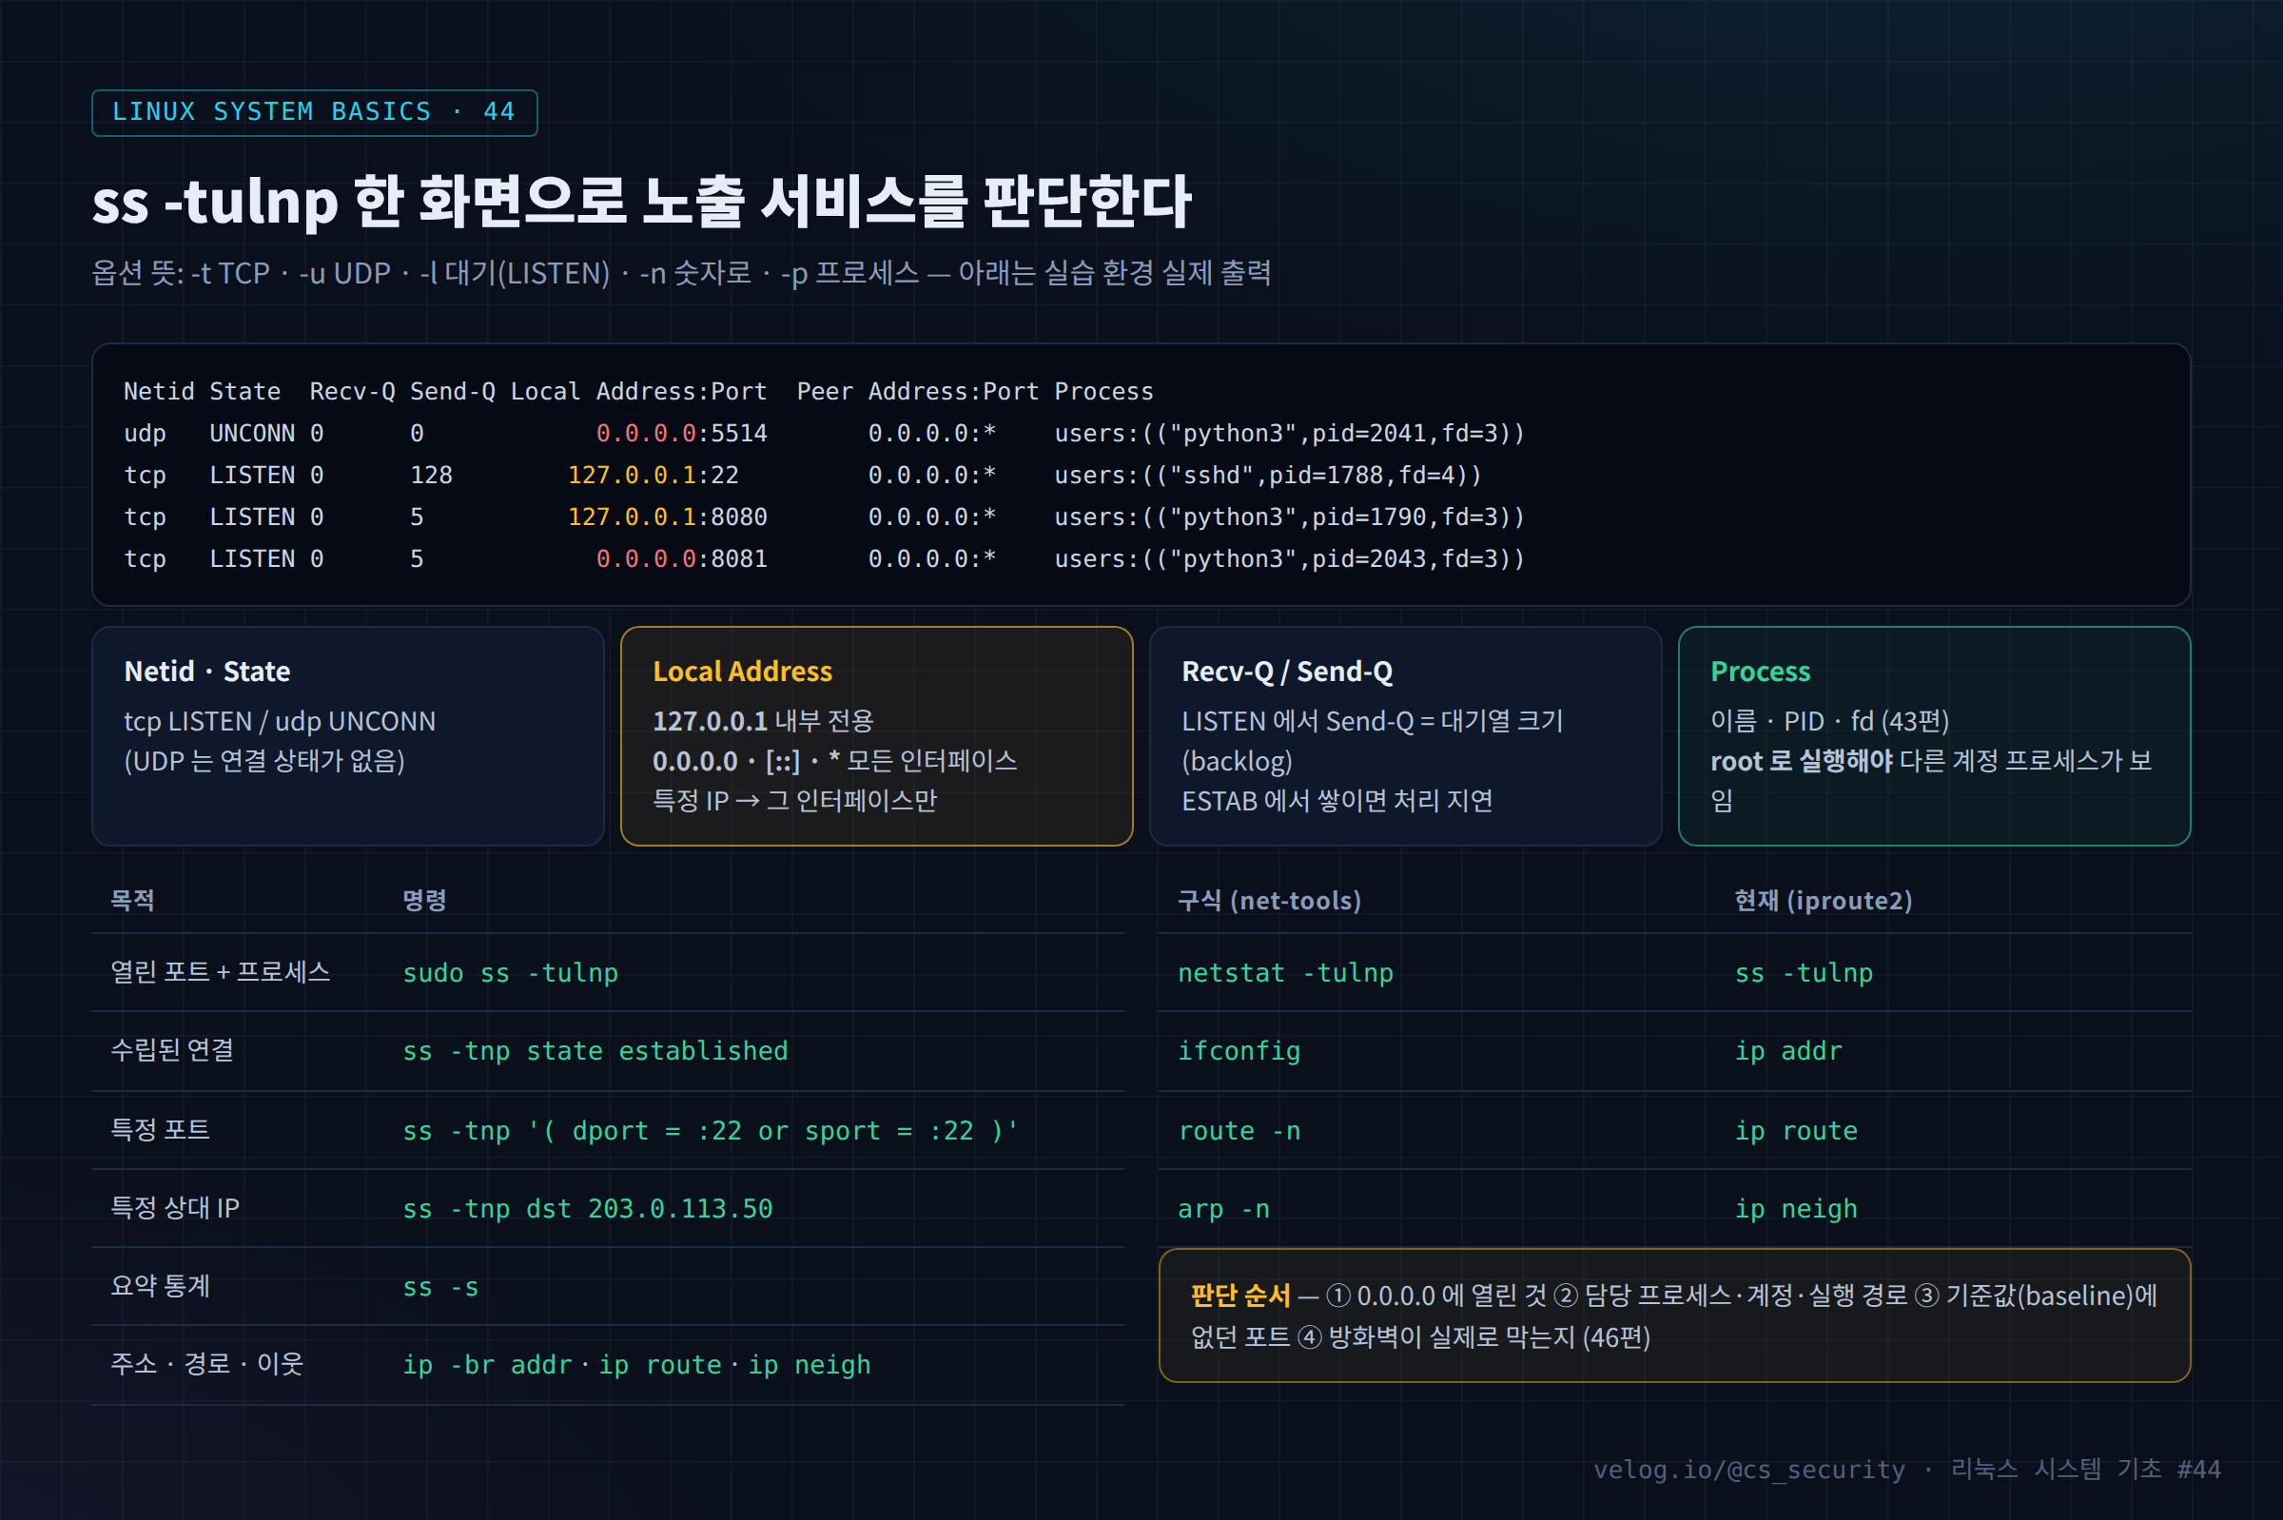Click the process entry with pid=2041
This screenshot has width=2283, height=1520.
pyautogui.click(x=1289, y=434)
